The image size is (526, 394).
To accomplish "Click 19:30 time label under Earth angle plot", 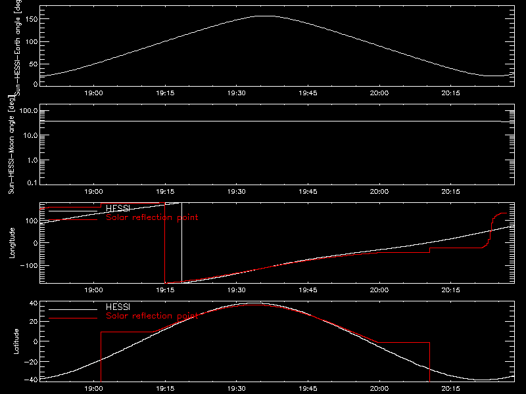I will click(237, 93).
